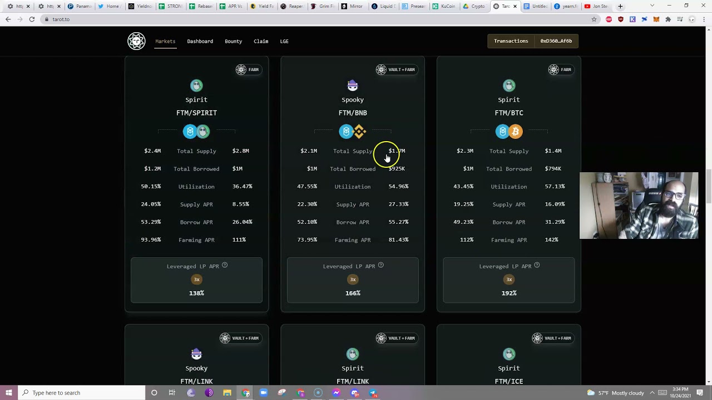Click Leveraged LP APR info icon on FTM/BNB card
The image size is (712, 400).
pyautogui.click(x=381, y=266)
